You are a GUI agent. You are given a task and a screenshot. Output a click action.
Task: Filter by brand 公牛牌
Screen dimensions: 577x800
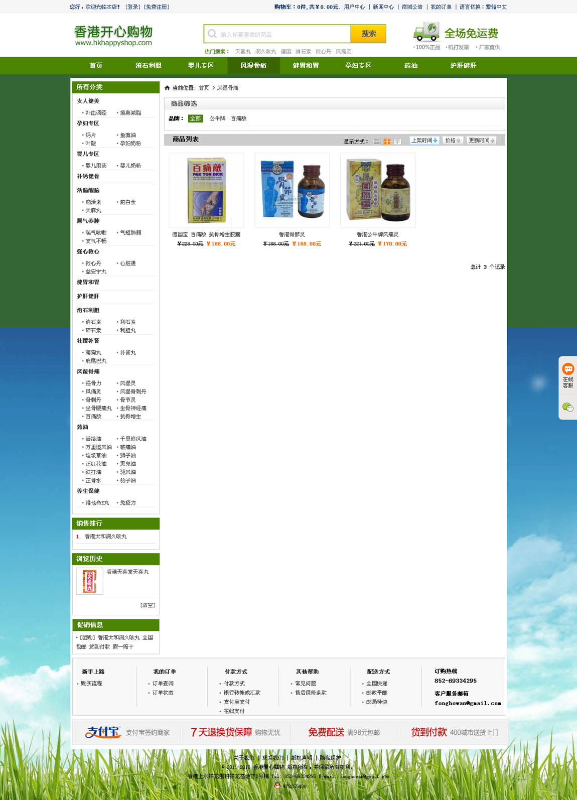[x=217, y=119]
